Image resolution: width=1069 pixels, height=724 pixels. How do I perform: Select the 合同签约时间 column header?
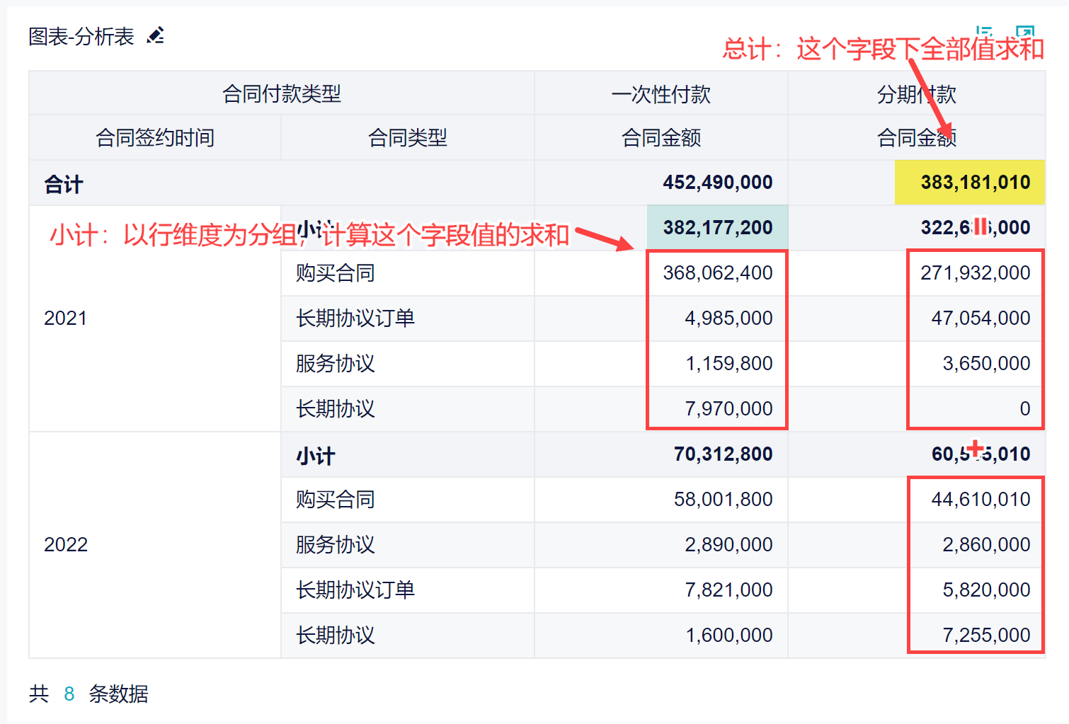155,137
